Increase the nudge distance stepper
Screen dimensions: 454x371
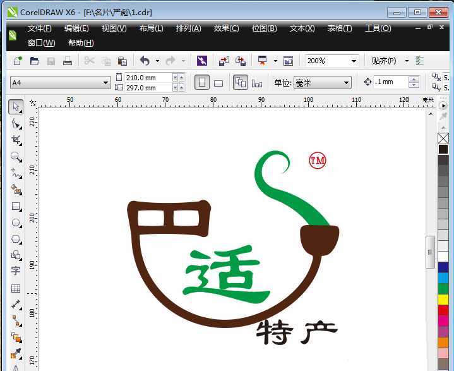[x=414, y=80]
